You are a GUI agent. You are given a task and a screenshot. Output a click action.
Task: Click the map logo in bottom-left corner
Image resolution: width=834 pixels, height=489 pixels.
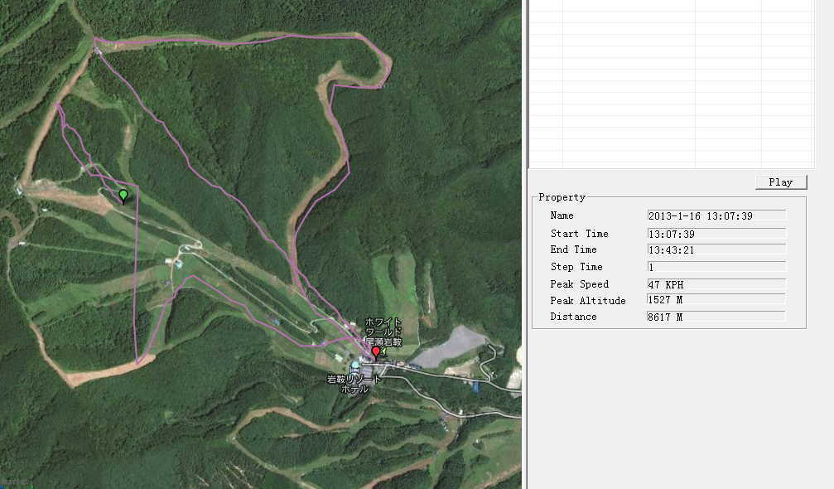point(15,482)
